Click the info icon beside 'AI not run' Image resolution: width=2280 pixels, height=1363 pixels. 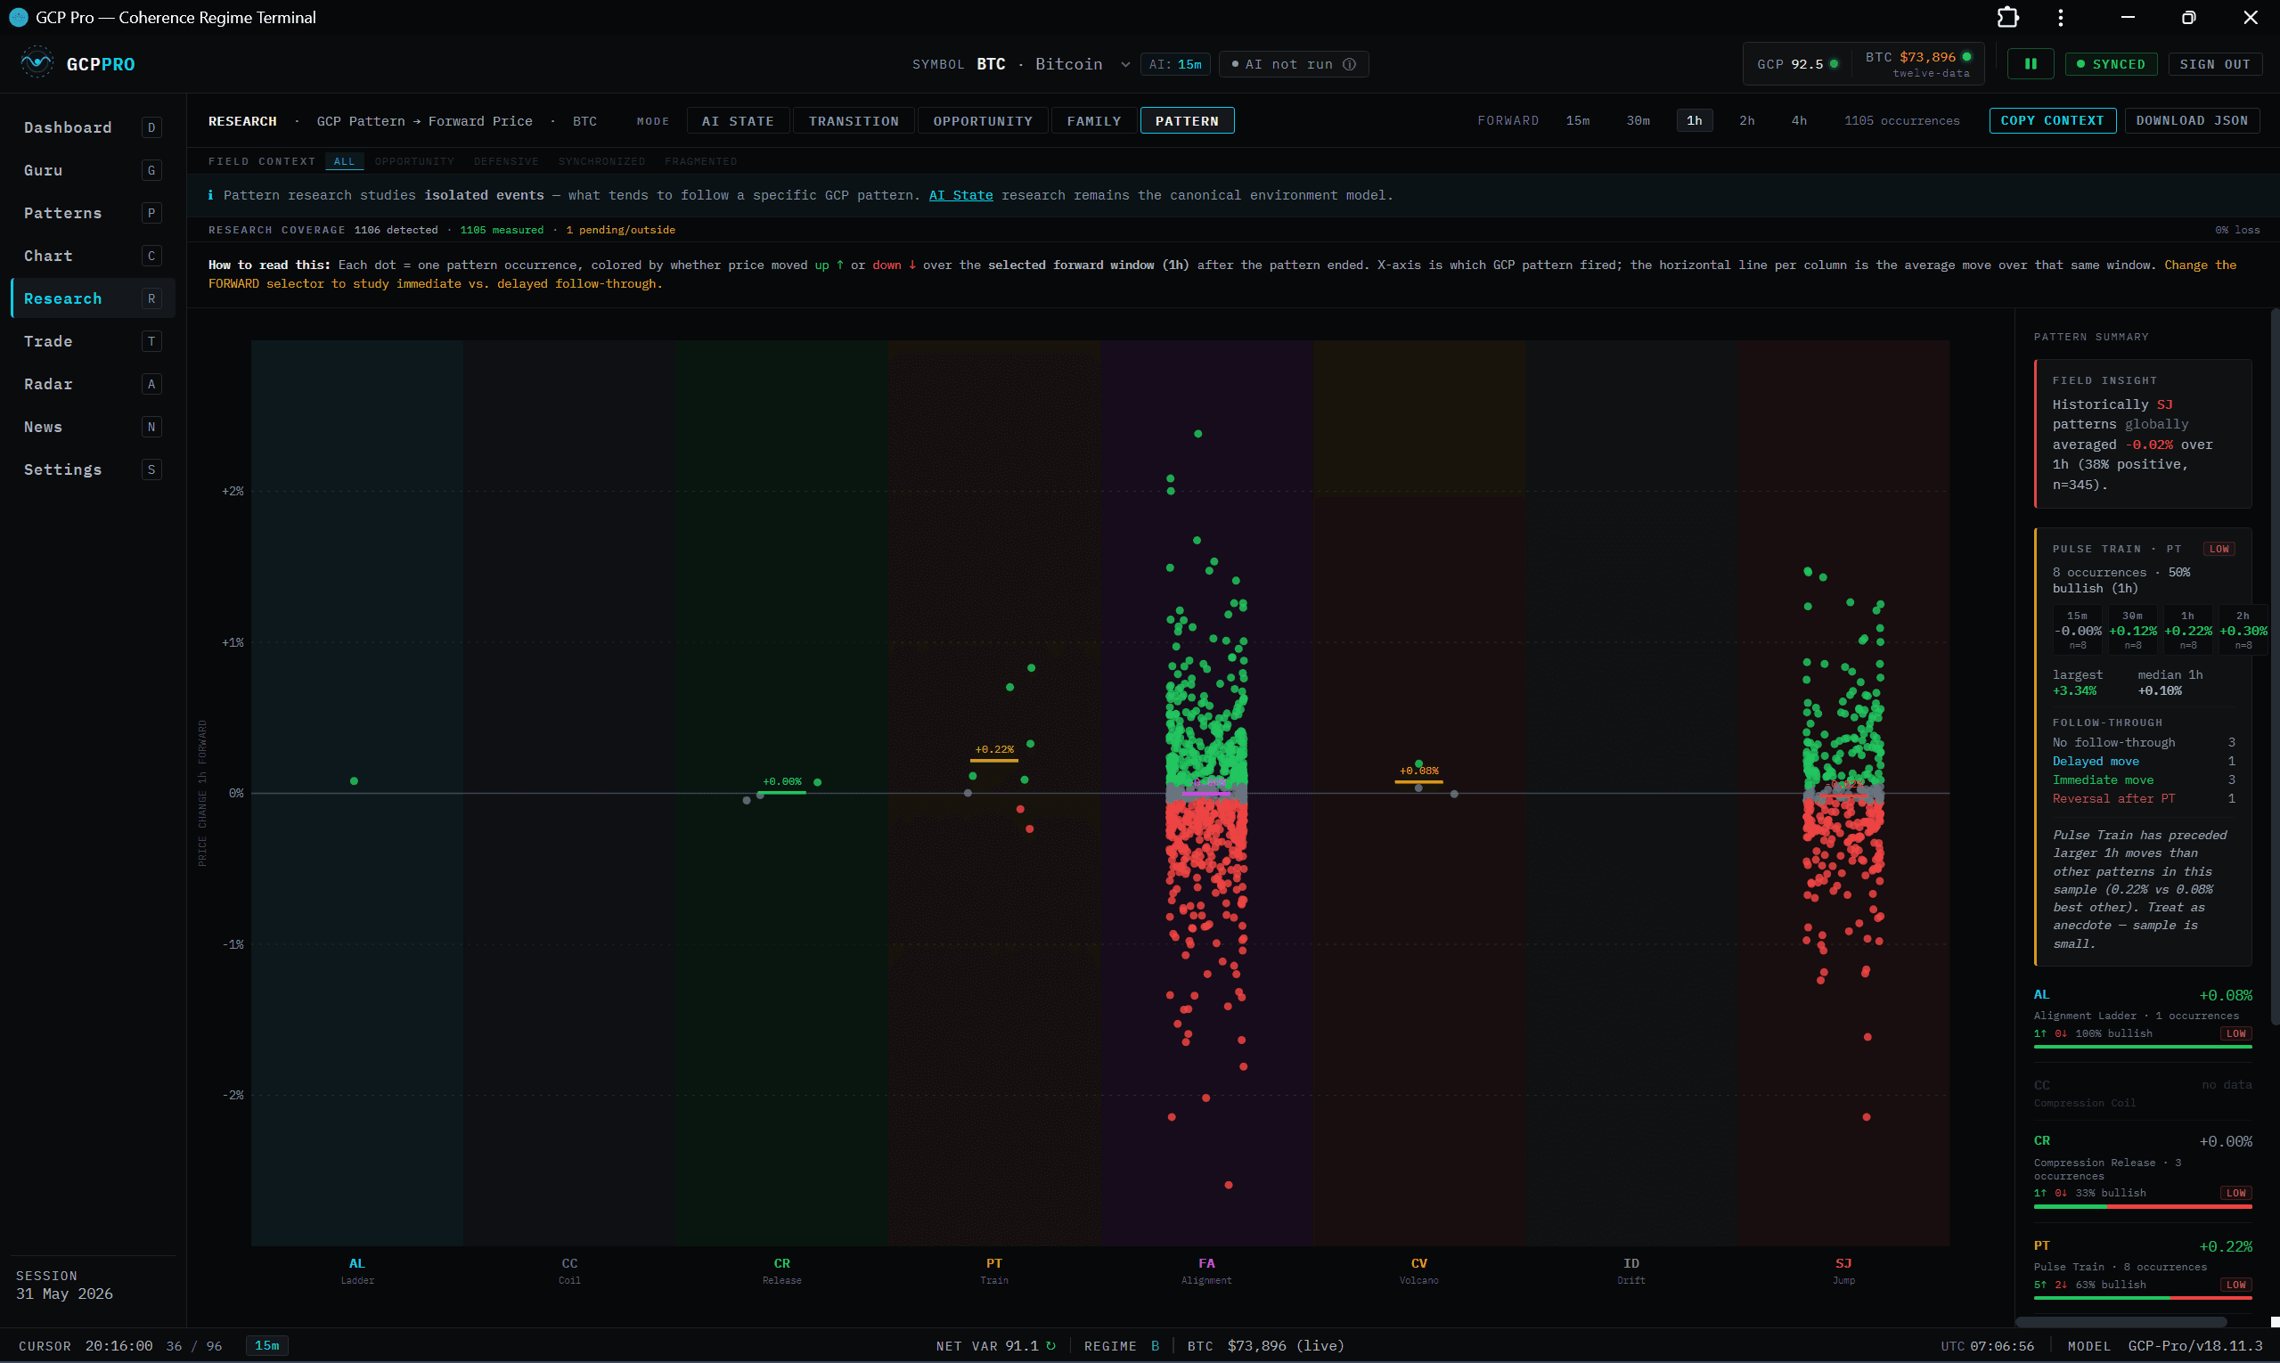(x=1349, y=64)
